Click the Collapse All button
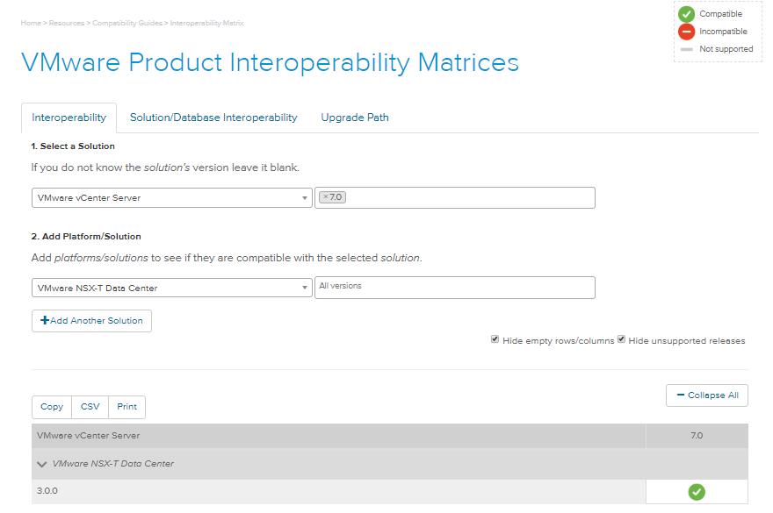This screenshot has width=773, height=513. coord(707,395)
